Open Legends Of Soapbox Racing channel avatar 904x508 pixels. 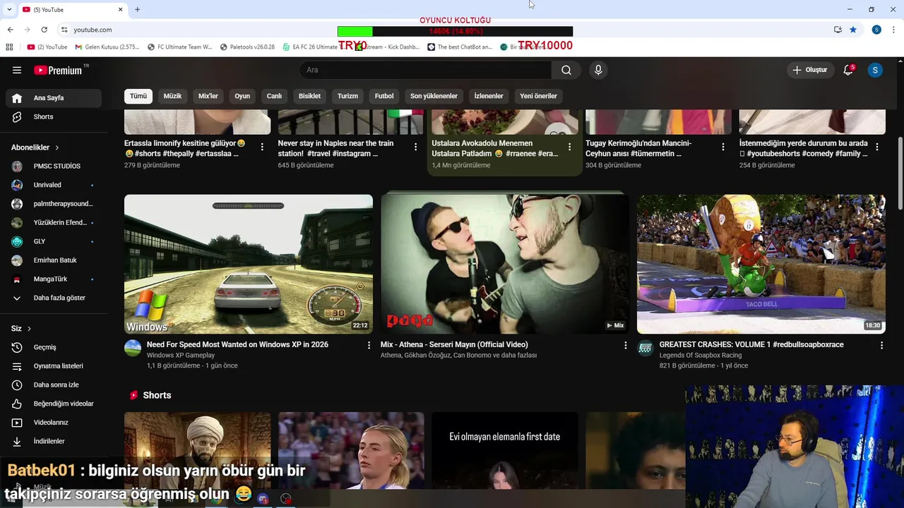coord(646,348)
